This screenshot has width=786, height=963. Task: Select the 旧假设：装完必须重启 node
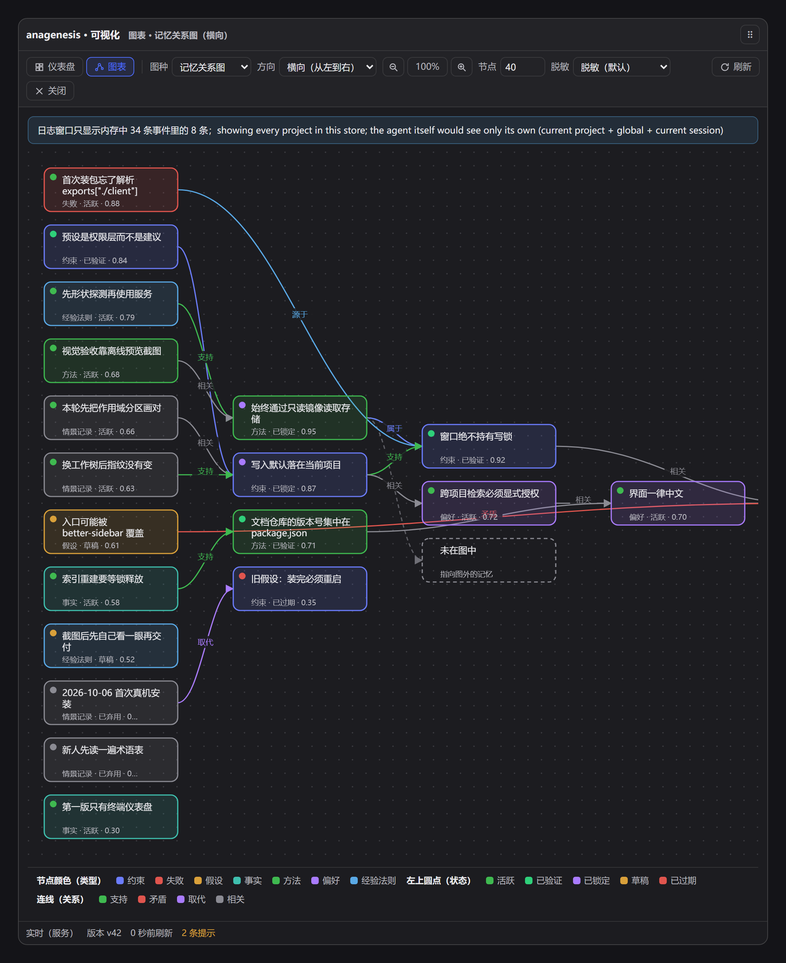coord(300,589)
